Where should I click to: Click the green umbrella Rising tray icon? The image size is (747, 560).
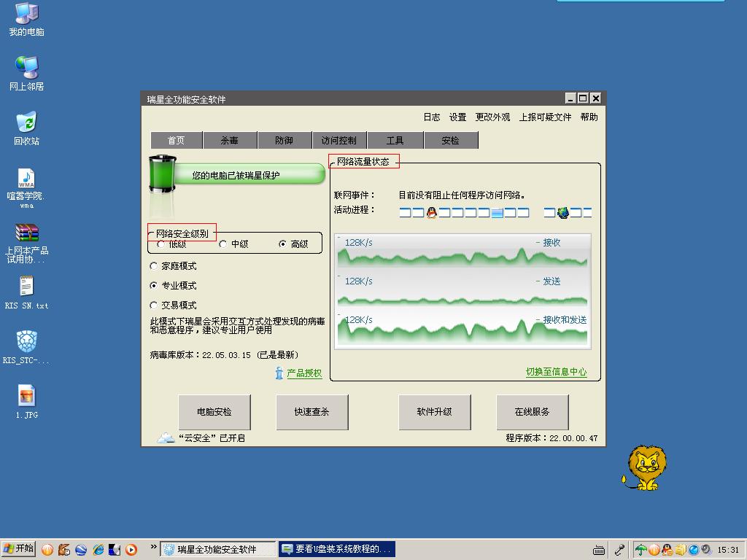pos(640,550)
